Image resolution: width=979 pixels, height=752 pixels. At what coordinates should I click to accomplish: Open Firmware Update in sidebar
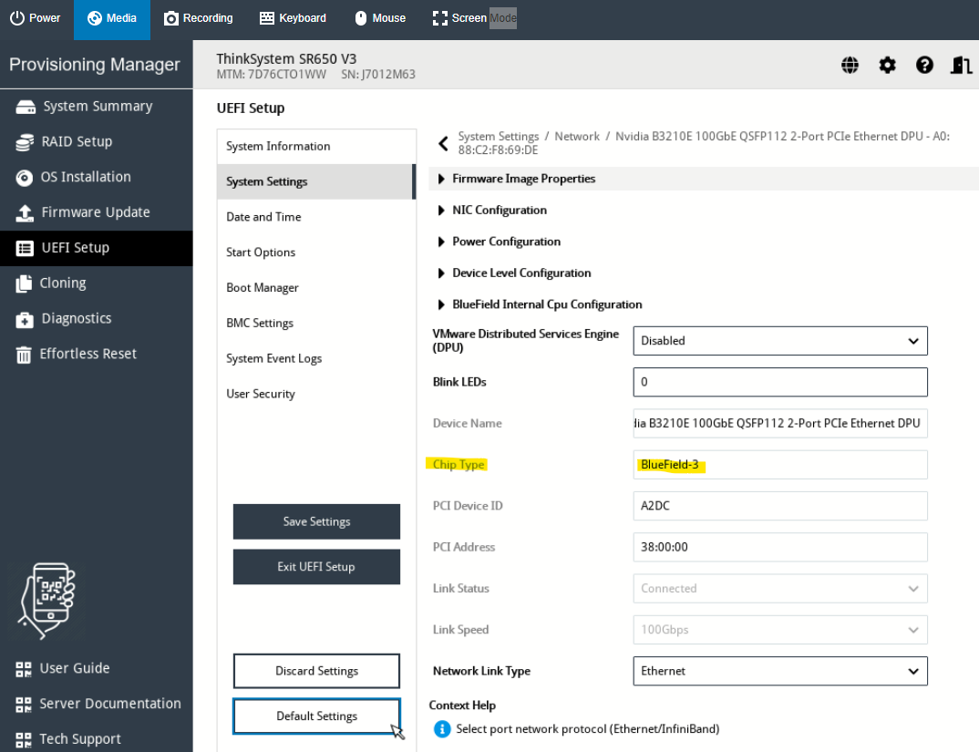pyautogui.click(x=96, y=212)
